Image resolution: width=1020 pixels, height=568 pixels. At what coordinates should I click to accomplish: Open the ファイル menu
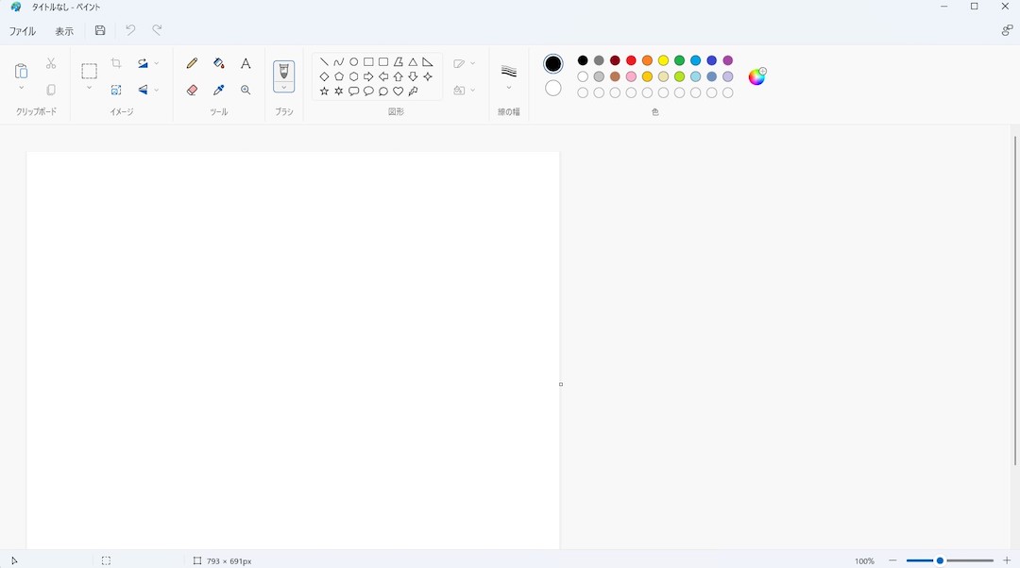[22, 30]
